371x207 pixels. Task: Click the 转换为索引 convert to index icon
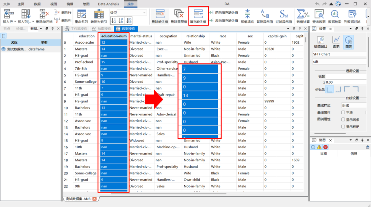[x=99, y=14]
